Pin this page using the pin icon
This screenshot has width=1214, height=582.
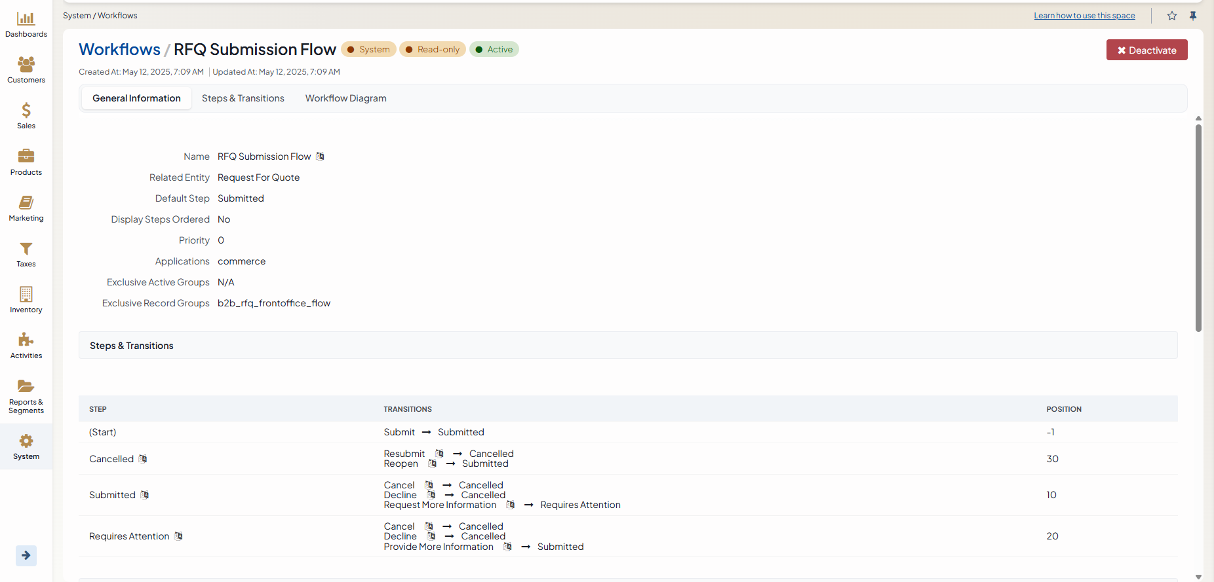1193,16
